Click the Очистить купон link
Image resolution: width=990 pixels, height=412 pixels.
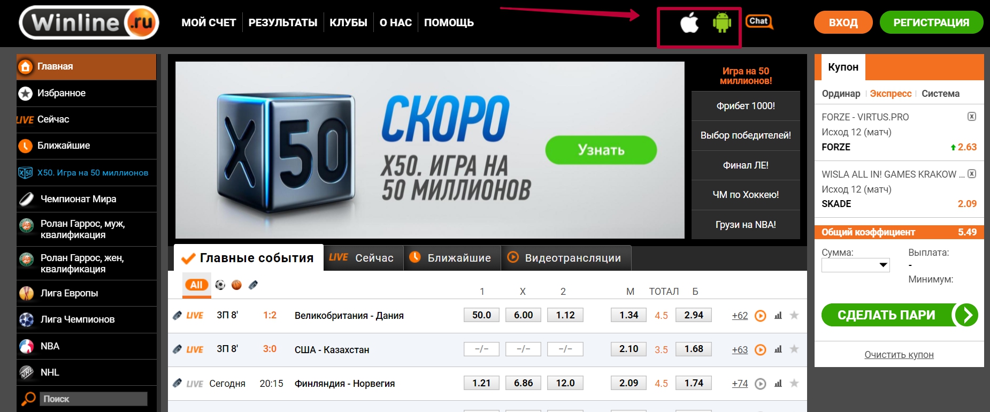[x=899, y=355]
